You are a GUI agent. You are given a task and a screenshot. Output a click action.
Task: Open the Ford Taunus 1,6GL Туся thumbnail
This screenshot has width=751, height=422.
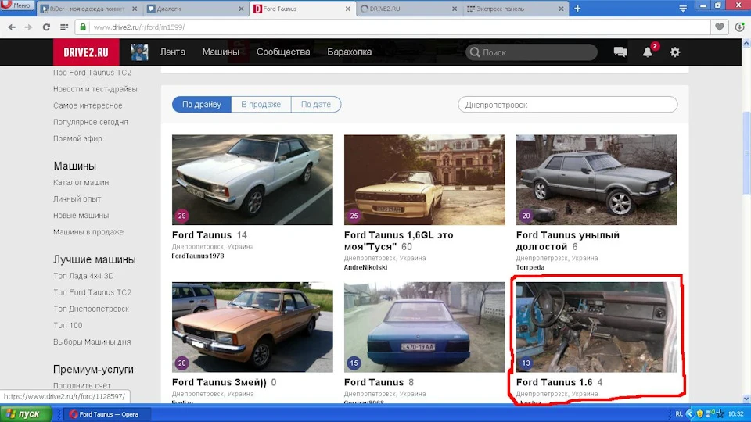coord(424,180)
